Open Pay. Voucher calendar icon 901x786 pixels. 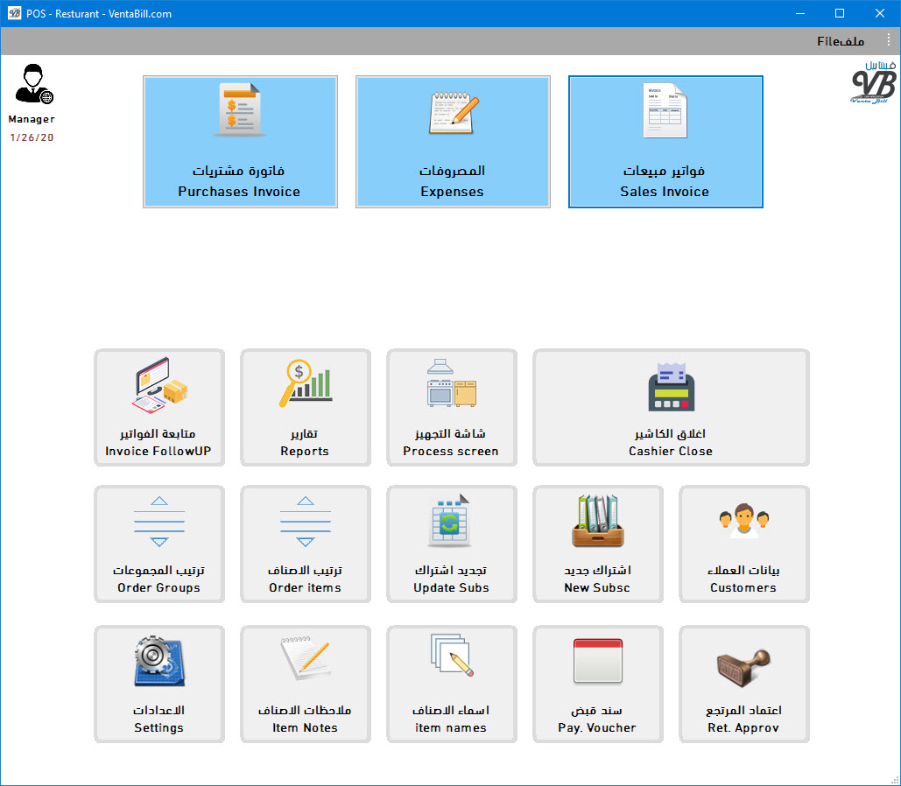[597, 661]
